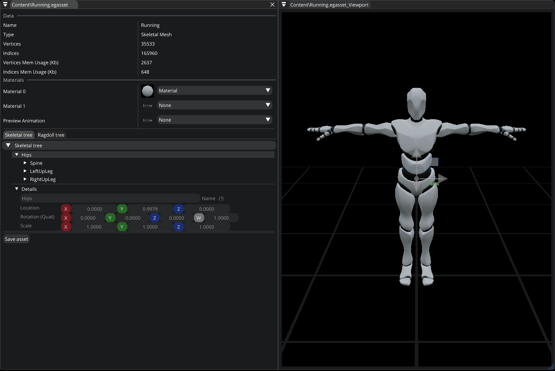555x371 pixels.
Task: Click the Indices value 165960
Action: pos(149,53)
